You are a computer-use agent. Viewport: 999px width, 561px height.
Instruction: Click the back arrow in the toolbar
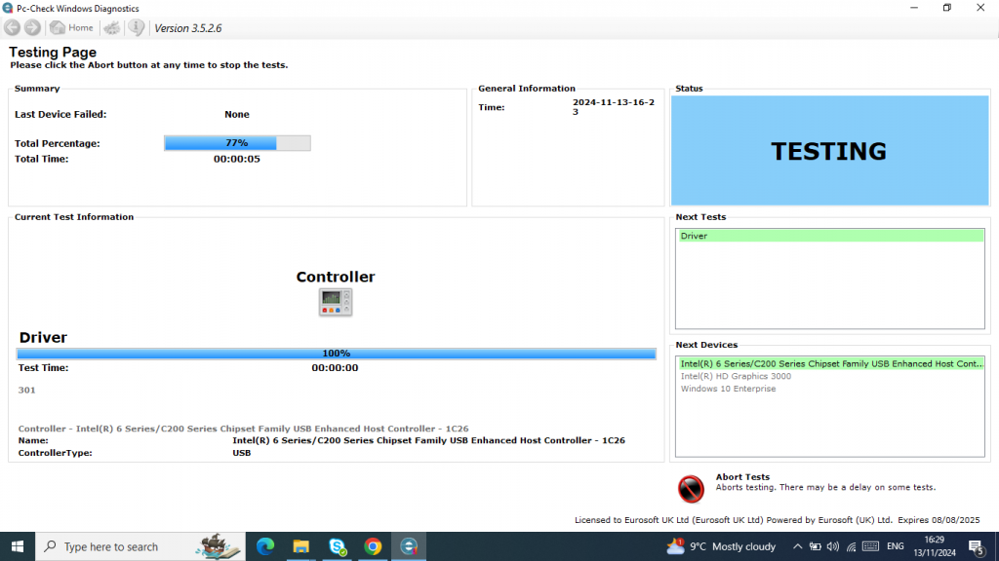(x=13, y=27)
